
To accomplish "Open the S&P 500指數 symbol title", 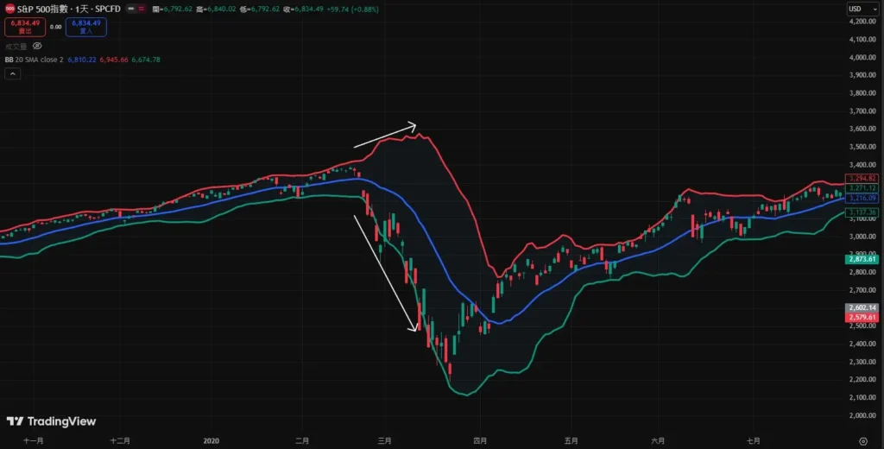I will [x=47, y=9].
